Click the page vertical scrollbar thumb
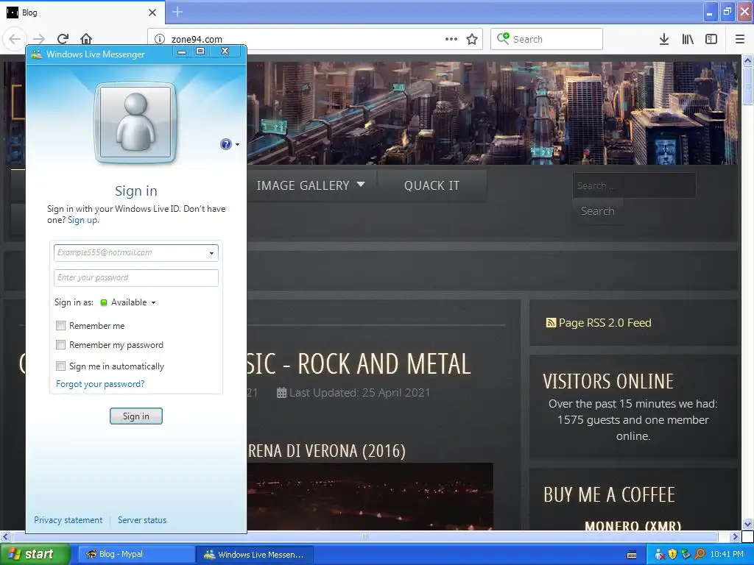 pos(748,87)
